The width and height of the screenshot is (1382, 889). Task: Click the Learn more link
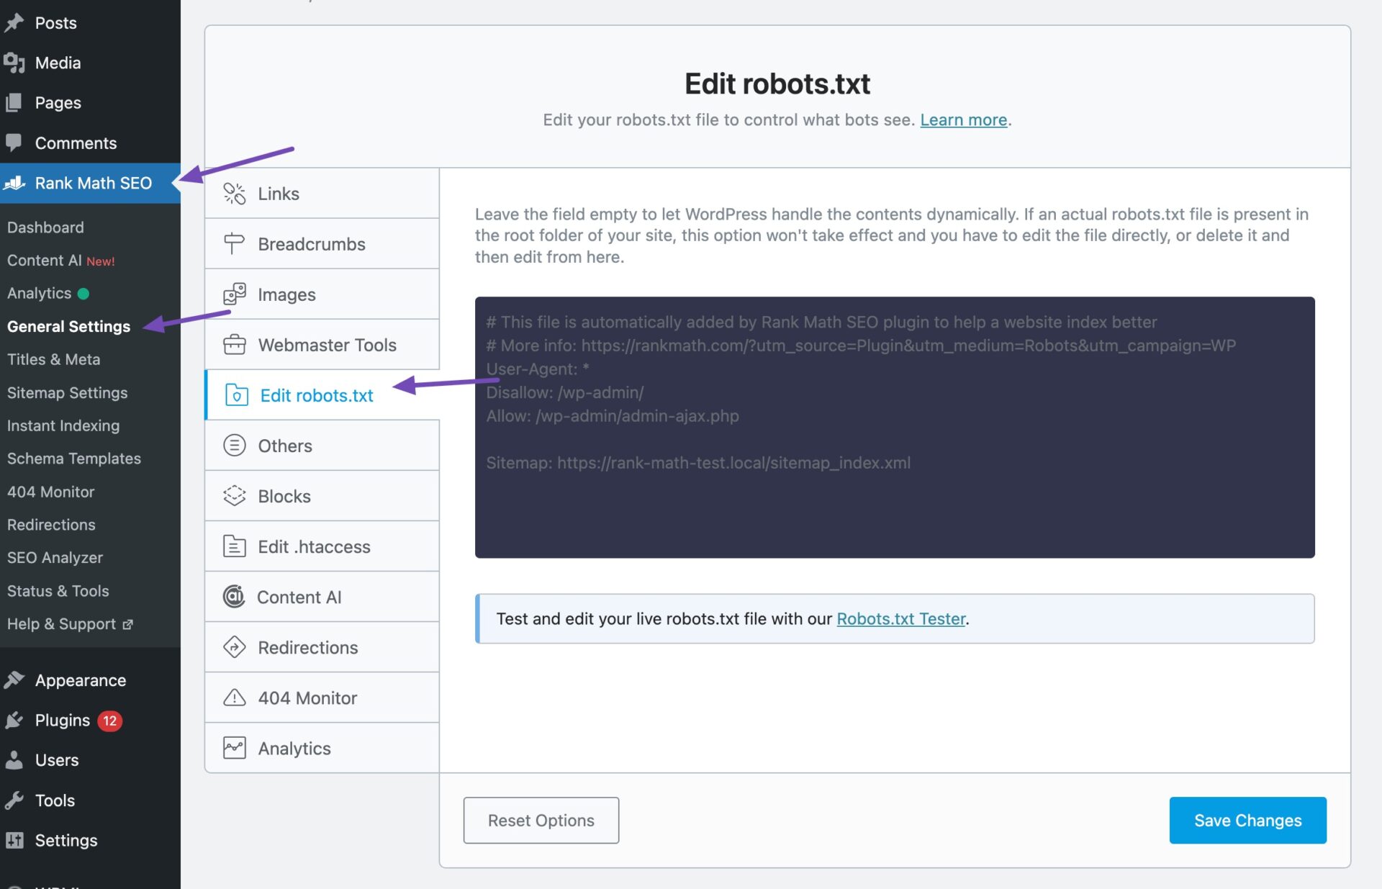(962, 119)
